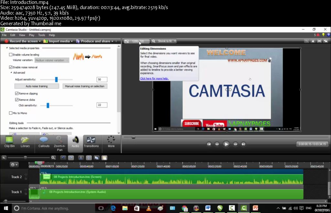Click the red notifications bell icon
Screen dimensions: 331x213
point(318,35)
